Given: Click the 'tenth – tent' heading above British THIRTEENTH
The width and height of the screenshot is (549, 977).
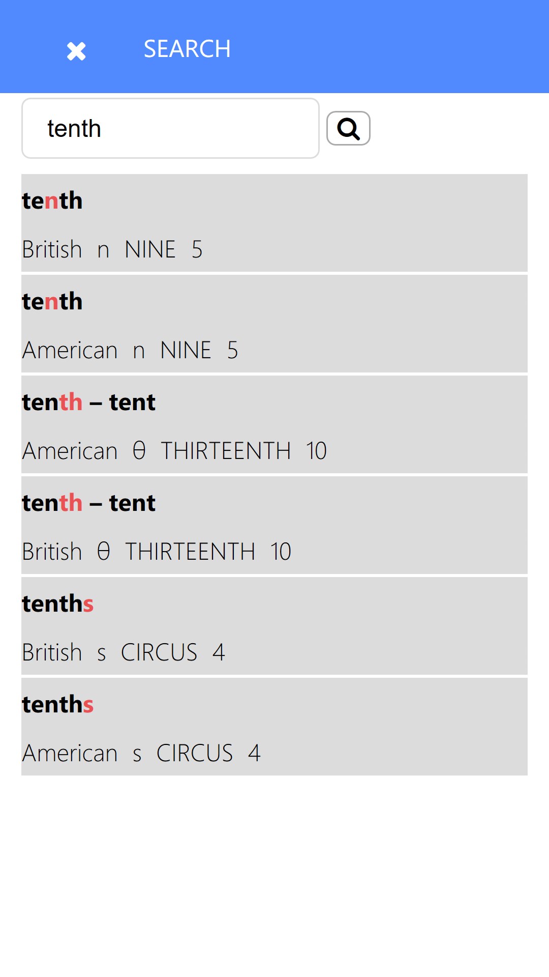Looking at the screenshot, I should 88,503.
